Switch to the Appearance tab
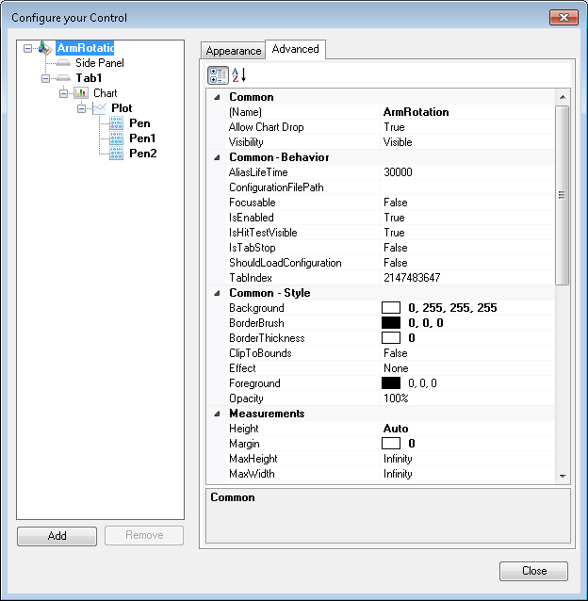Image resolution: width=588 pixels, height=601 pixels. tap(234, 51)
